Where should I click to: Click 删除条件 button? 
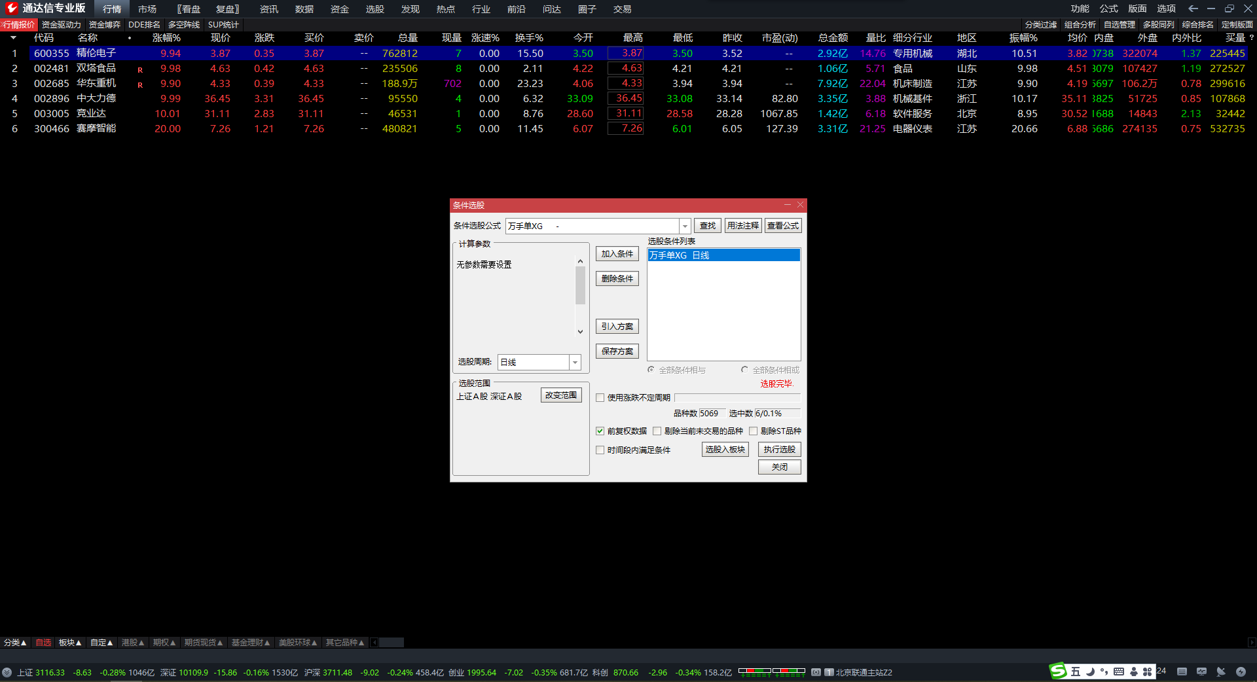(x=617, y=279)
